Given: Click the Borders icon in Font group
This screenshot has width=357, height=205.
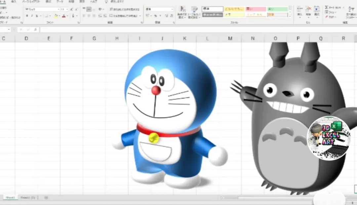Looking at the screenshot, I should (x=46, y=16).
